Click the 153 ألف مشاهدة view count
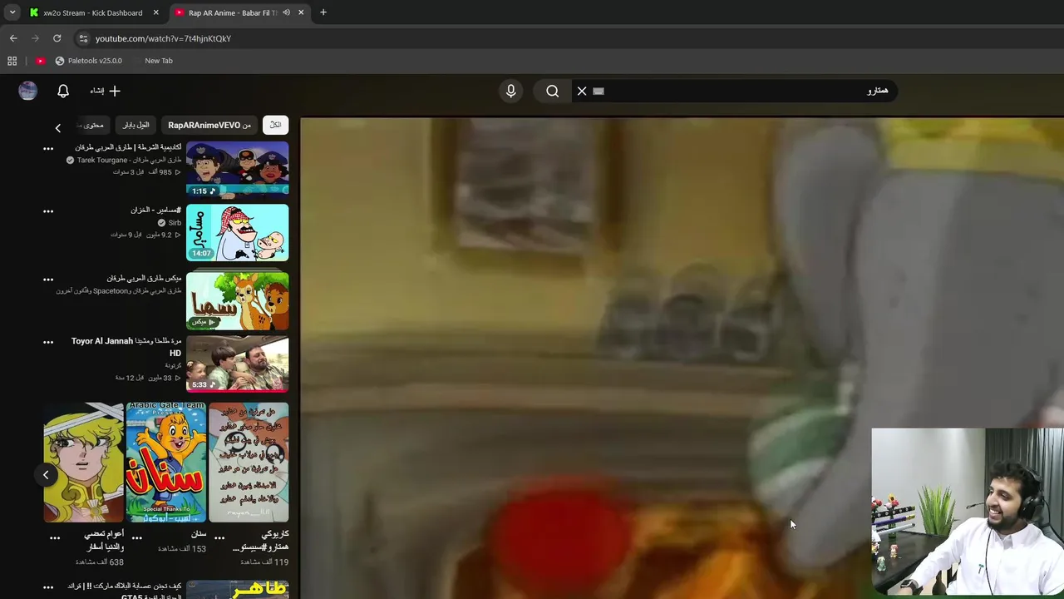 tap(182, 549)
